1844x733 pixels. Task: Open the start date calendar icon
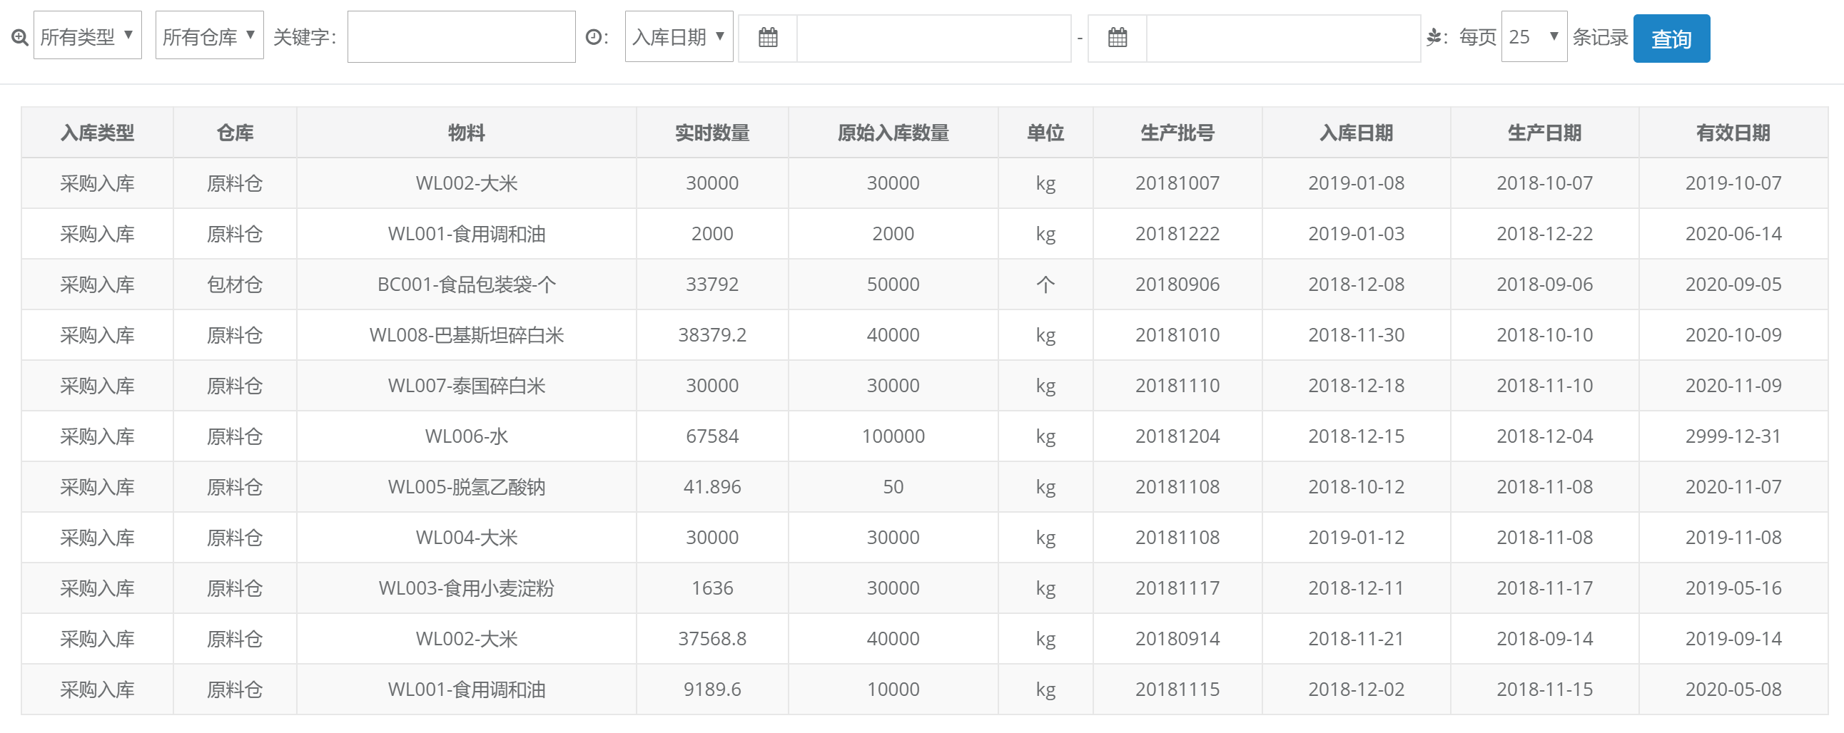pos(767,38)
